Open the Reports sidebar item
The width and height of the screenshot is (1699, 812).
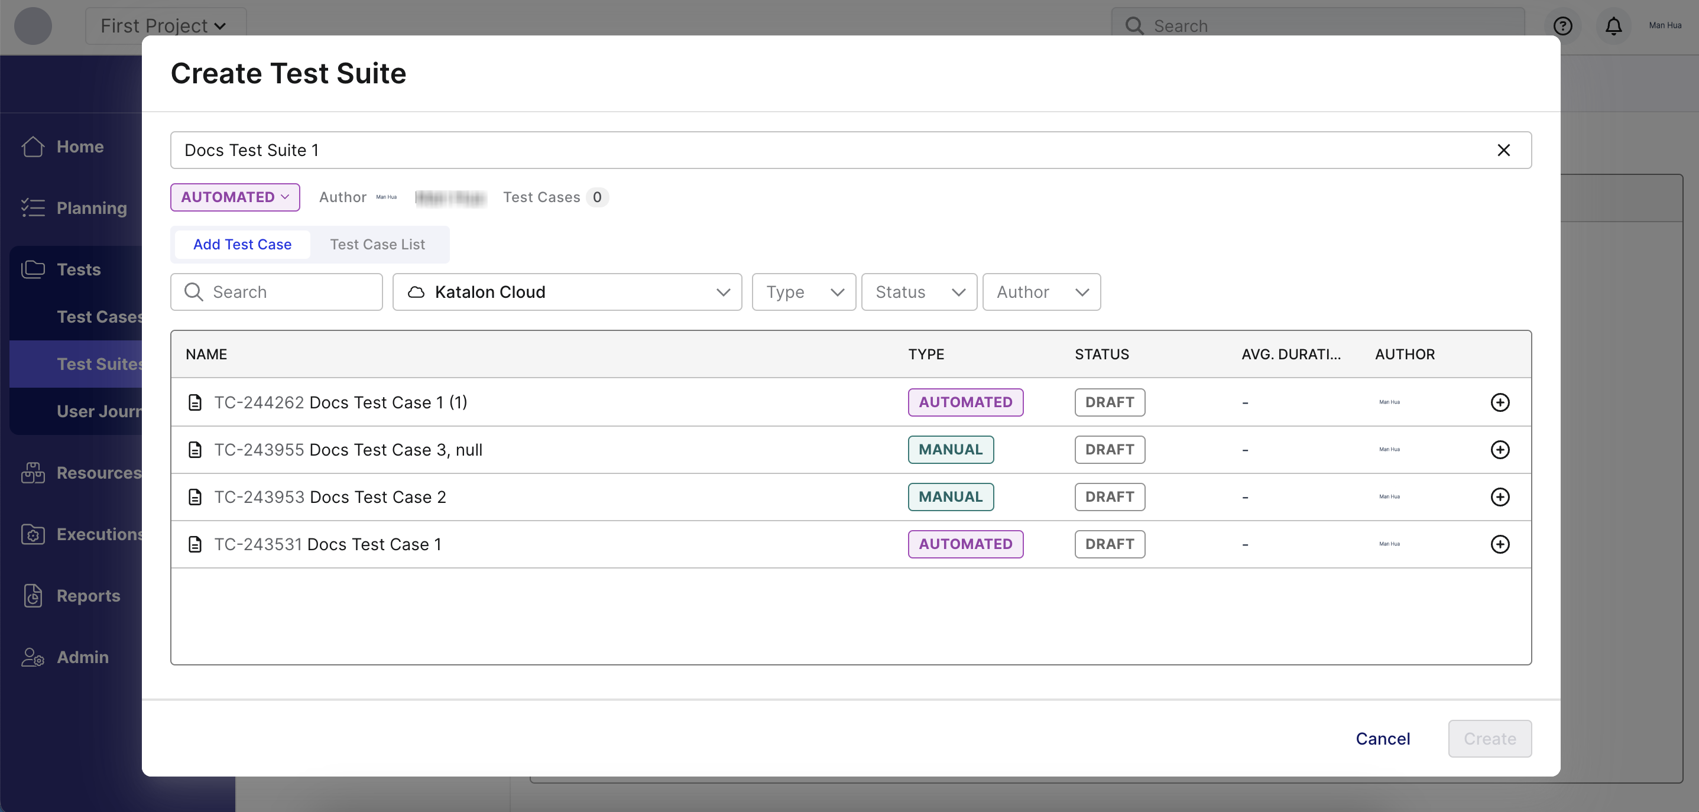click(x=87, y=595)
